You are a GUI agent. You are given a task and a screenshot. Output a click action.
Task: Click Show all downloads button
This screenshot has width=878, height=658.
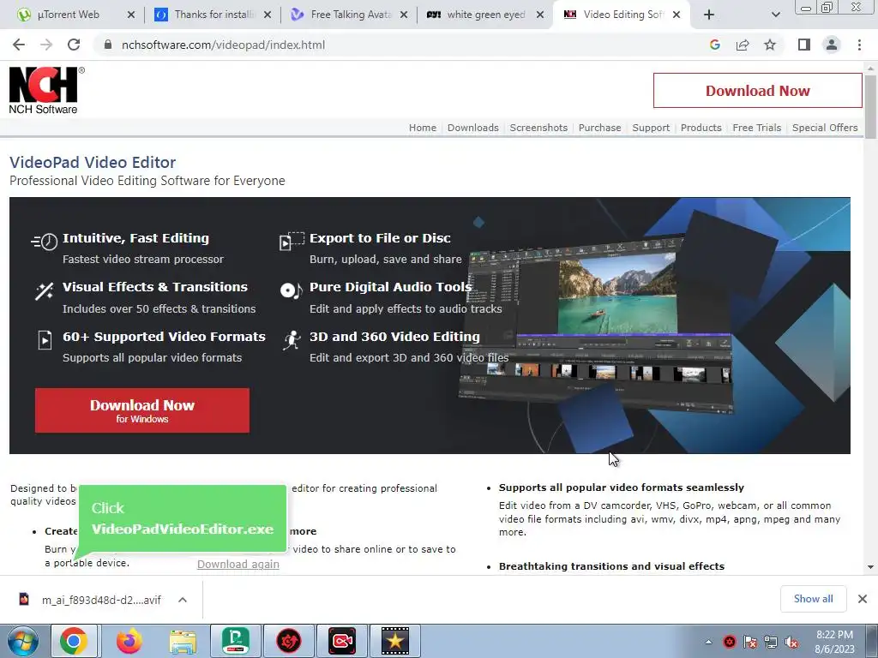pyautogui.click(x=813, y=599)
